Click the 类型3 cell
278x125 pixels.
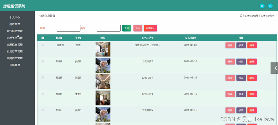click(x=78, y=78)
